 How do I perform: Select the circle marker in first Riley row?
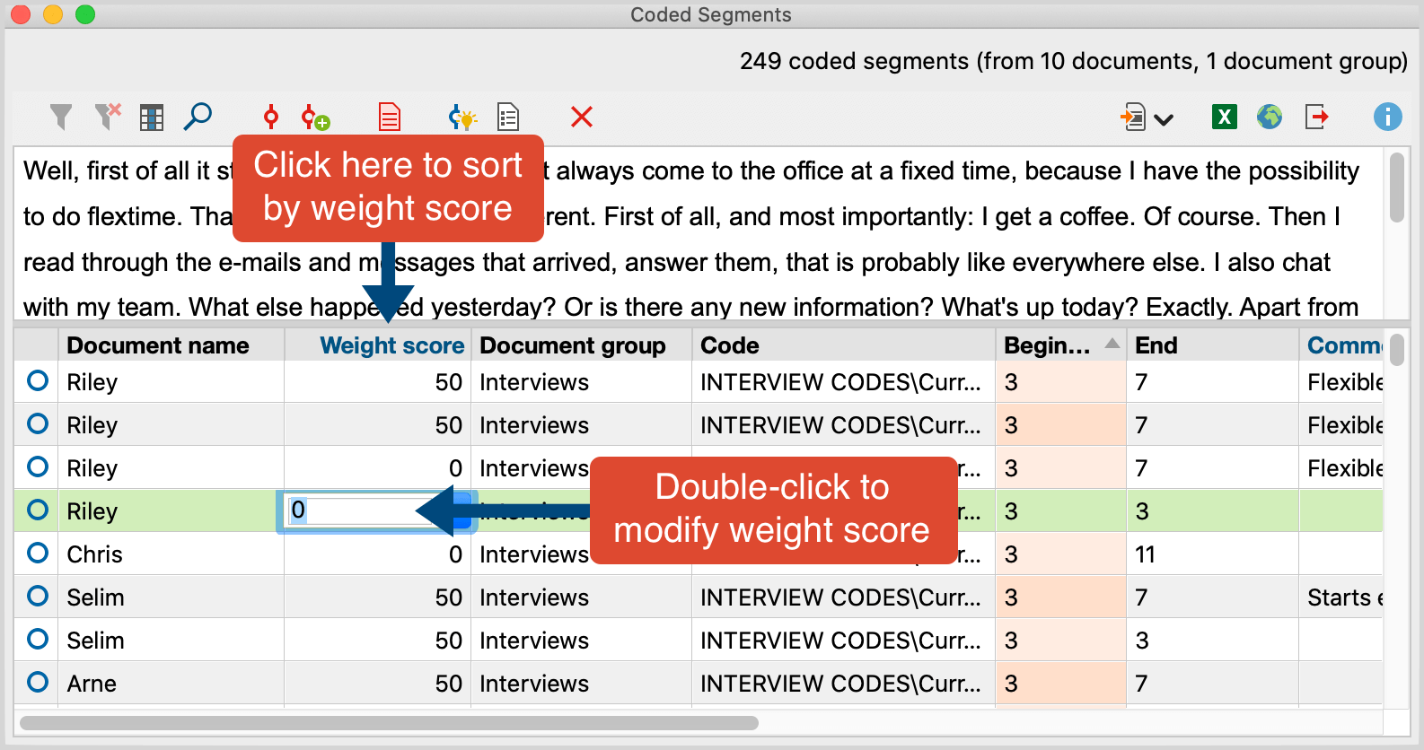[38, 381]
